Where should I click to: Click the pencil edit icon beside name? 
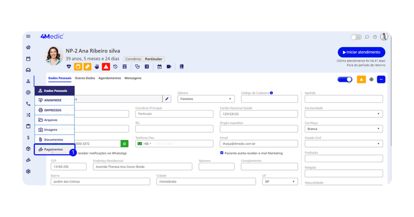coord(167,99)
